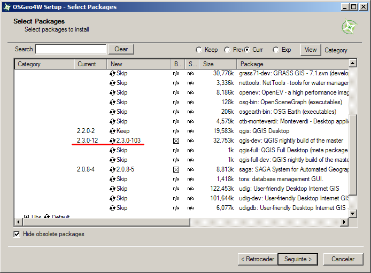Image resolution: width=371 pixels, height=273 pixels.
Task: Click the 101,644k size value
Action: 222,198
